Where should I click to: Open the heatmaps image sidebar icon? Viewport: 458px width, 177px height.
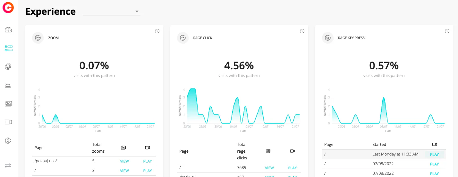click(x=8, y=104)
